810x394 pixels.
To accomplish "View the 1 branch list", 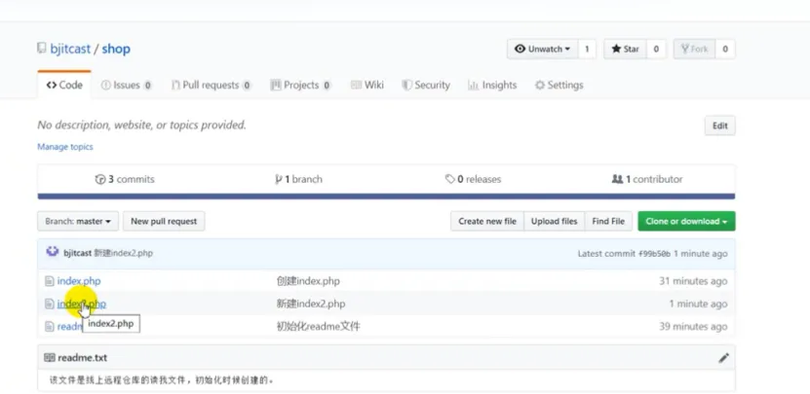I will coord(298,179).
